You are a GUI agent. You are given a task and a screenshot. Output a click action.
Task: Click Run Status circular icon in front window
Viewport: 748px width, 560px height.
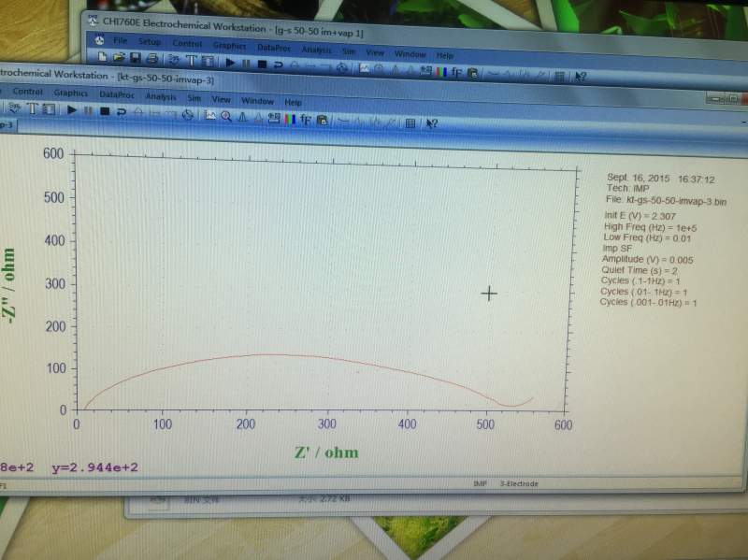coord(188,114)
